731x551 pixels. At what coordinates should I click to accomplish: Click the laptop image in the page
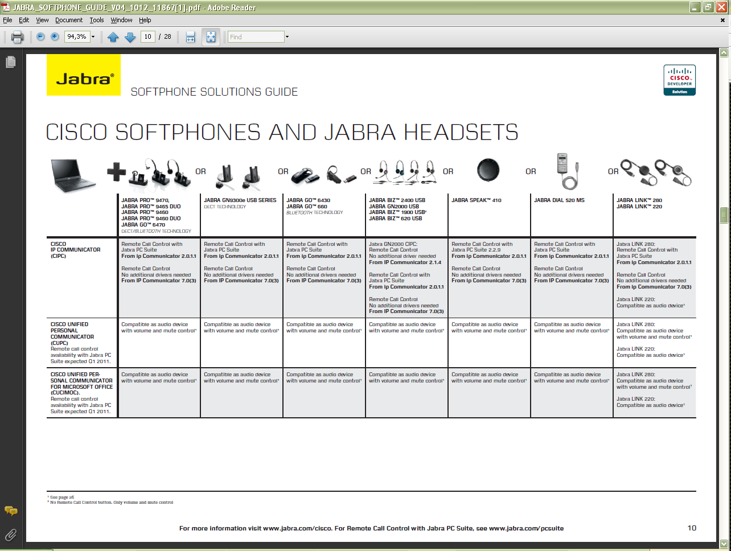(74, 175)
